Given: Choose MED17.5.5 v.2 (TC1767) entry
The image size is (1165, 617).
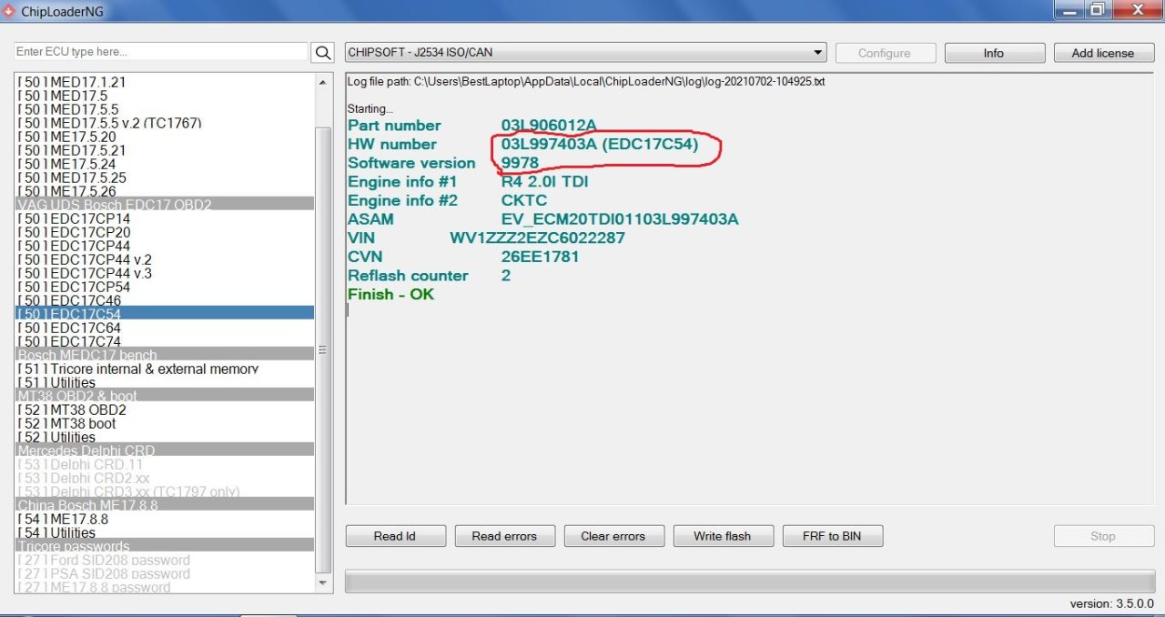Looking at the screenshot, I should click(x=110, y=123).
